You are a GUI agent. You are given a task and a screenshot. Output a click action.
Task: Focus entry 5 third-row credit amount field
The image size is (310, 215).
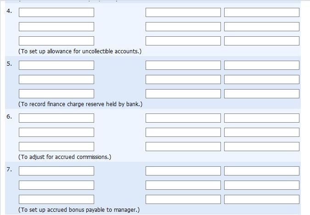tap(262, 94)
